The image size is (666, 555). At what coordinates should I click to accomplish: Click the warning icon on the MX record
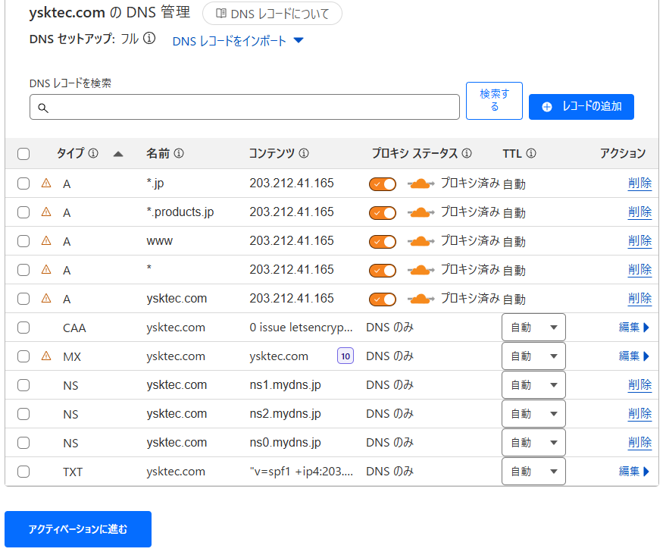[46, 356]
